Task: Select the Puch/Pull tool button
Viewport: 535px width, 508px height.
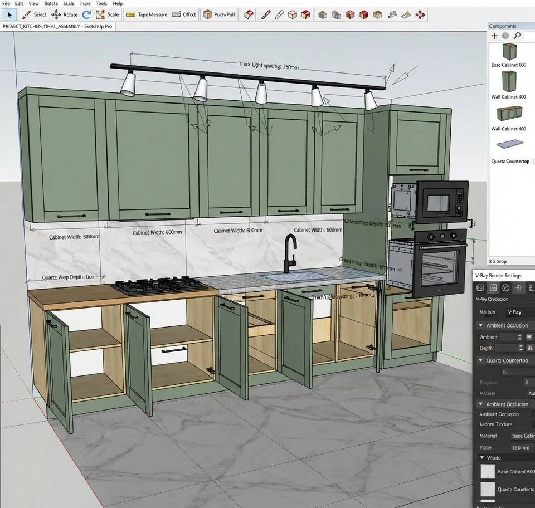Action: point(219,14)
